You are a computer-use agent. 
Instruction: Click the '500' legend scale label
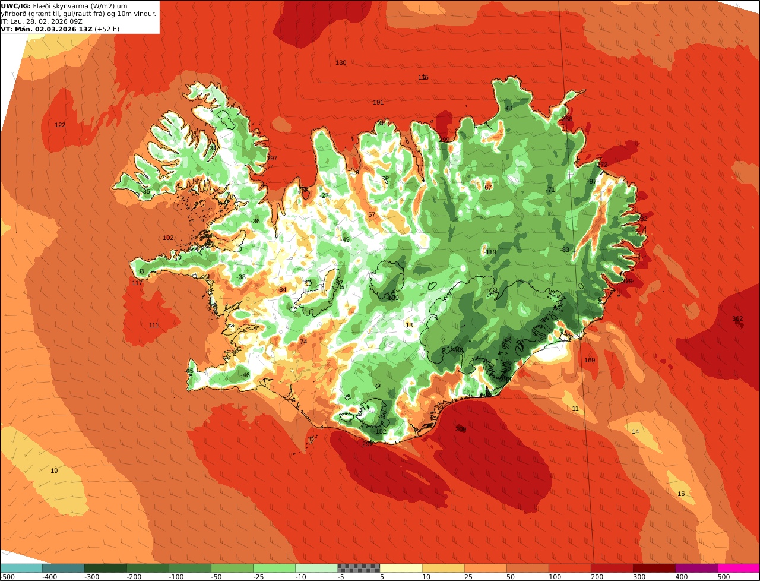pos(723,577)
